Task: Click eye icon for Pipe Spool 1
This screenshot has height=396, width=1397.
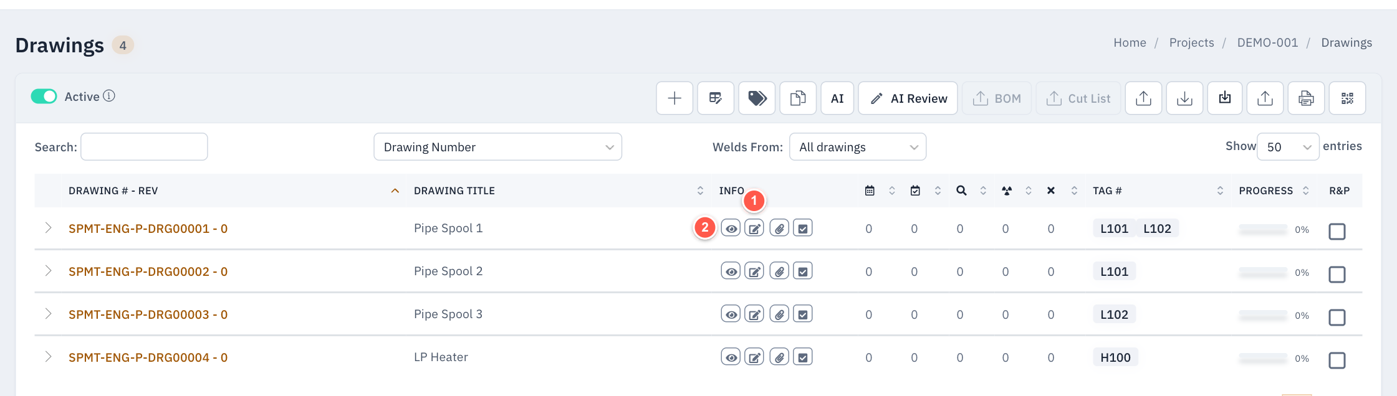Action: pos(731,229)
